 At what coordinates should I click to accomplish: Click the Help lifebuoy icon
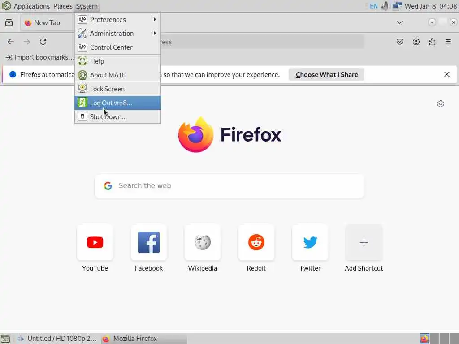(x=82, y=61)
